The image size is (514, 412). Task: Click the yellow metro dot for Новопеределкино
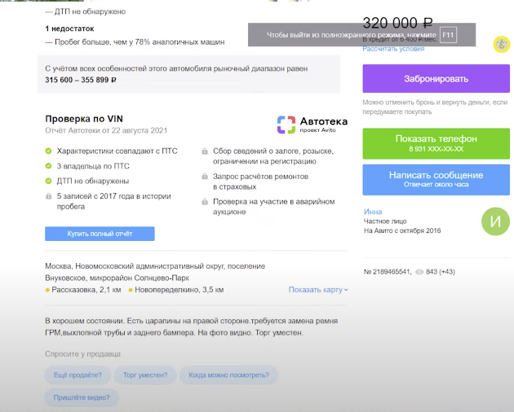click(x=131, y=290)
